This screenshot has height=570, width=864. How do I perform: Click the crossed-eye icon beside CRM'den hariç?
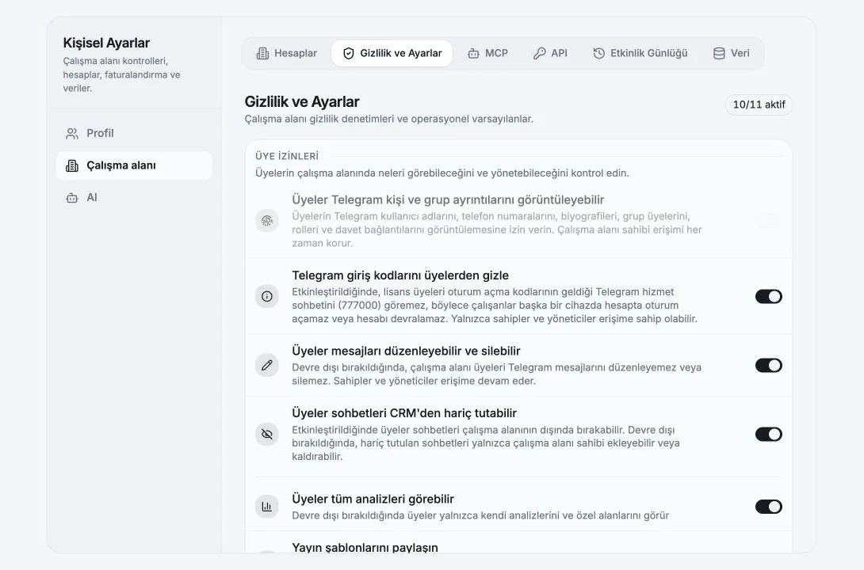tap(266, 434)
